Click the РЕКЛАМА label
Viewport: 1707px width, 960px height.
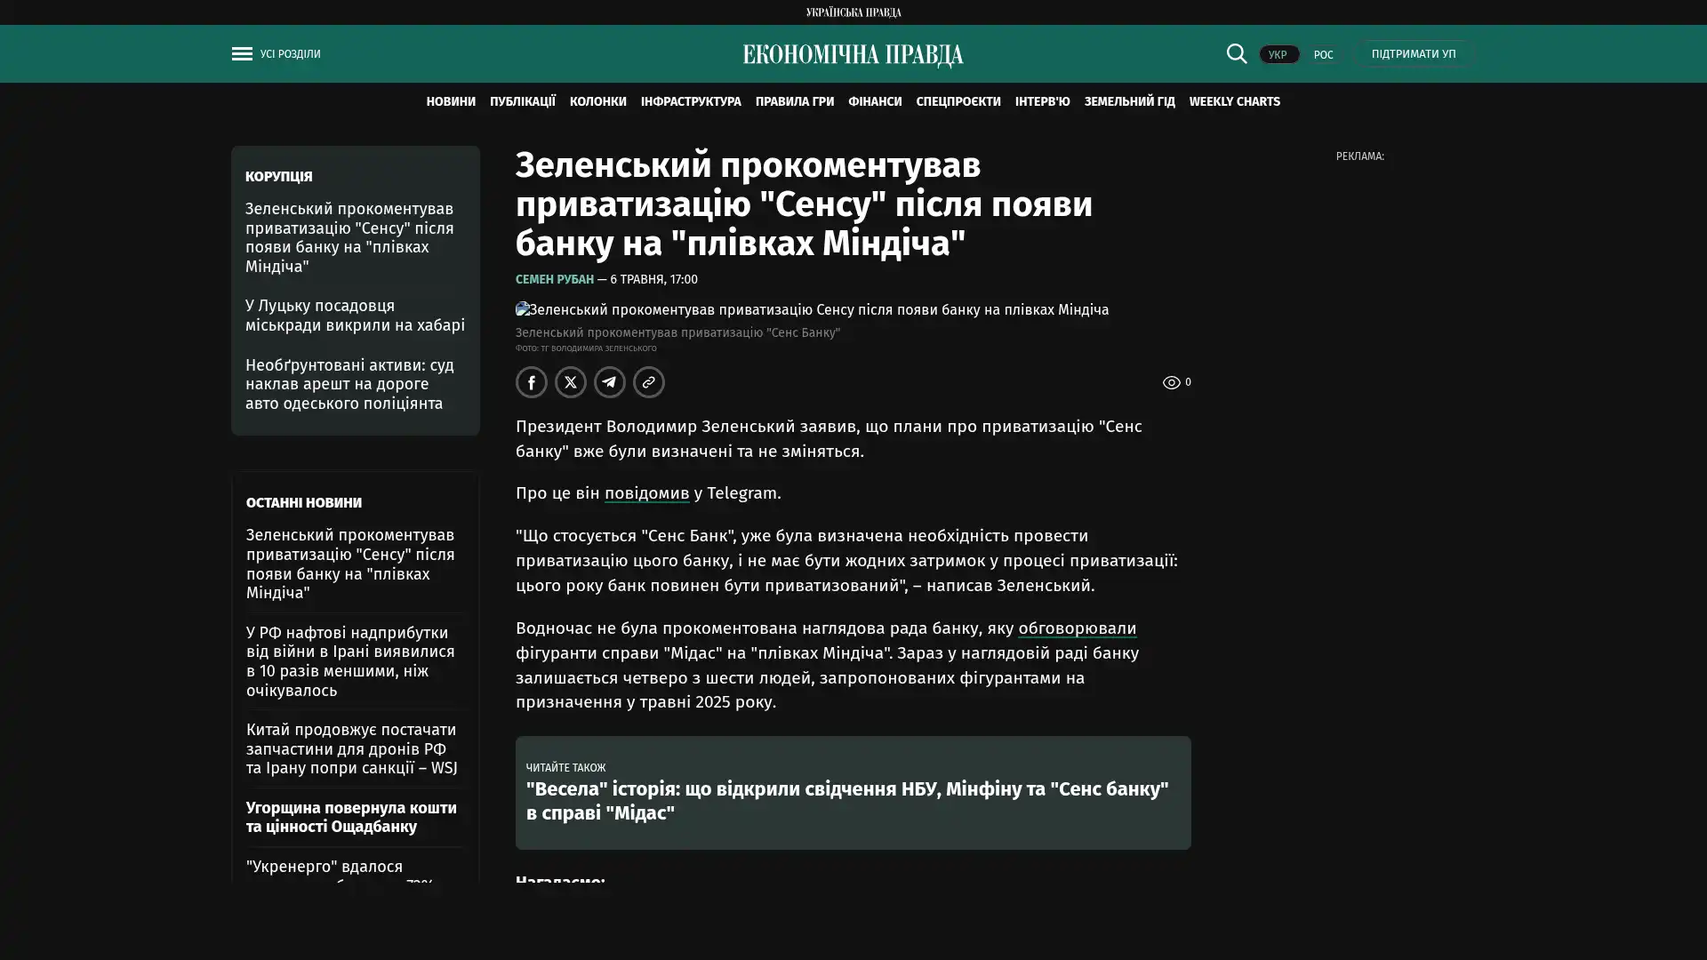[x=1359, y=156]
